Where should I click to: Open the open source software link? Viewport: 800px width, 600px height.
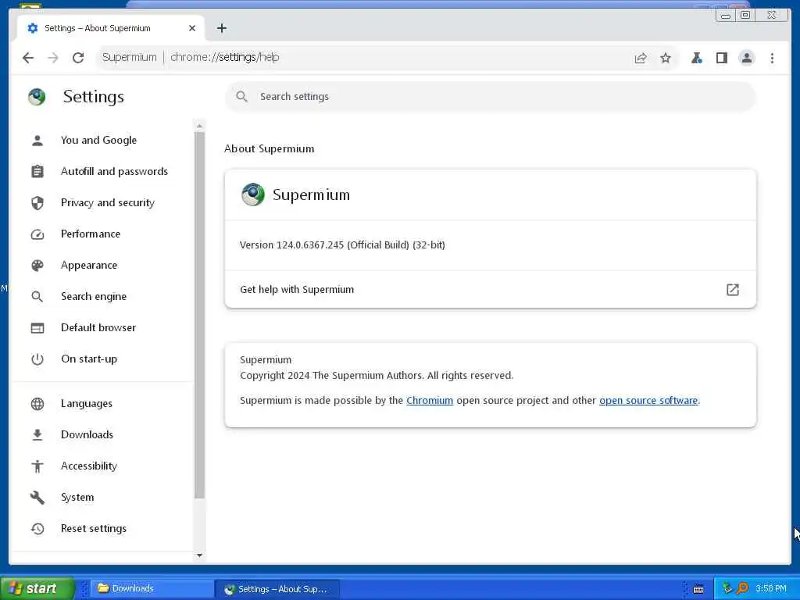(x=648, y=401)
